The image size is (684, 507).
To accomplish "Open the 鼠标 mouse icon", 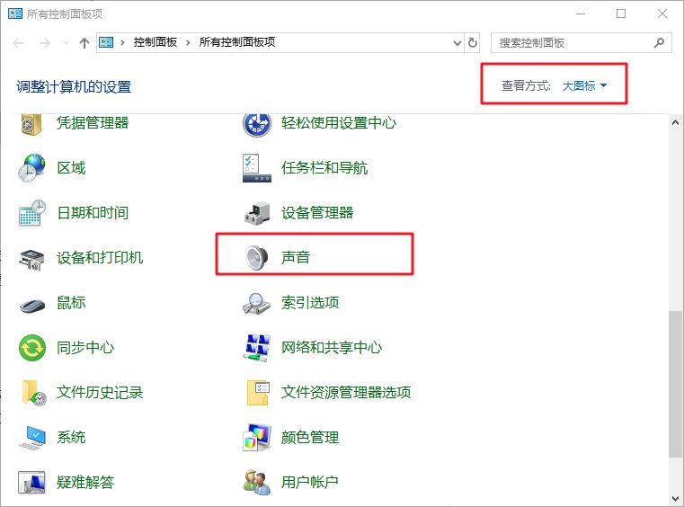I will [x=32, y=305].
